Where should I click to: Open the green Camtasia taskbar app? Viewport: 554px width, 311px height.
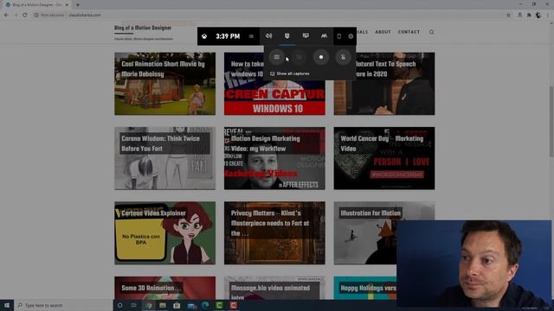click(219, 305)
